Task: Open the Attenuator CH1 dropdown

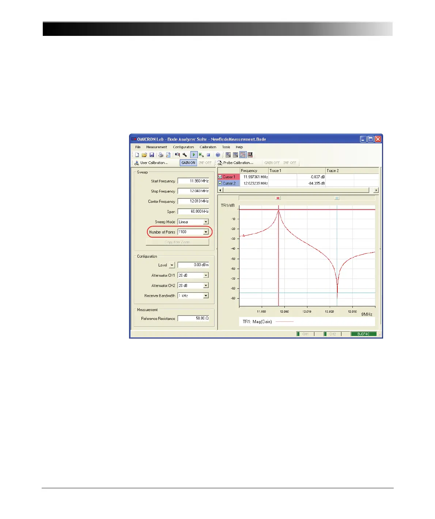Action: [206, 275]
